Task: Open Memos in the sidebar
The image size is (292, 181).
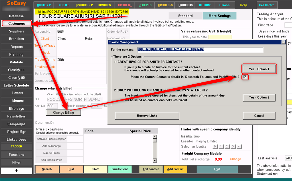Action: pyautogui.click(x=16, y=101)
